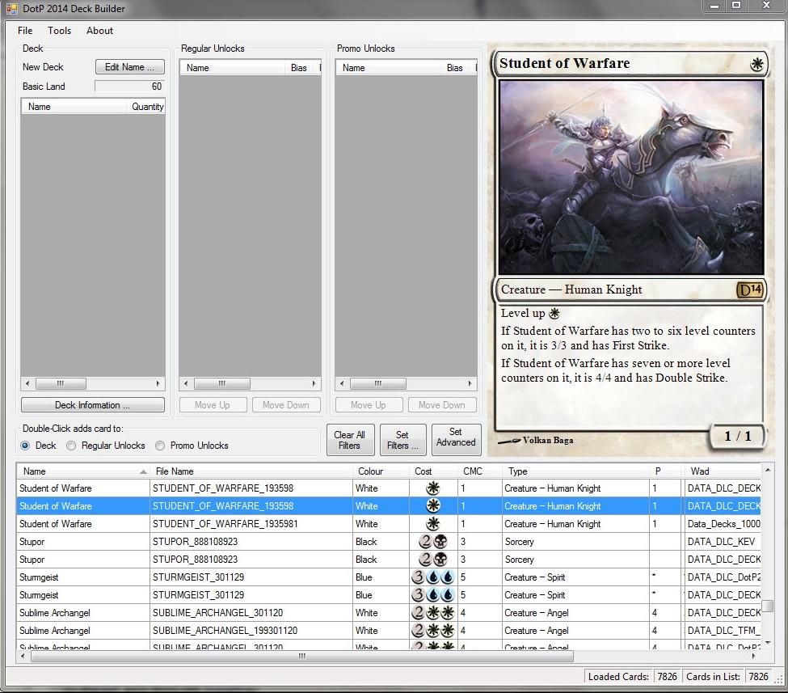
Task: Click mana cost of Sturmgeist in DATA_DLC_DotP2 row
Action: click(x=432, y=577)
